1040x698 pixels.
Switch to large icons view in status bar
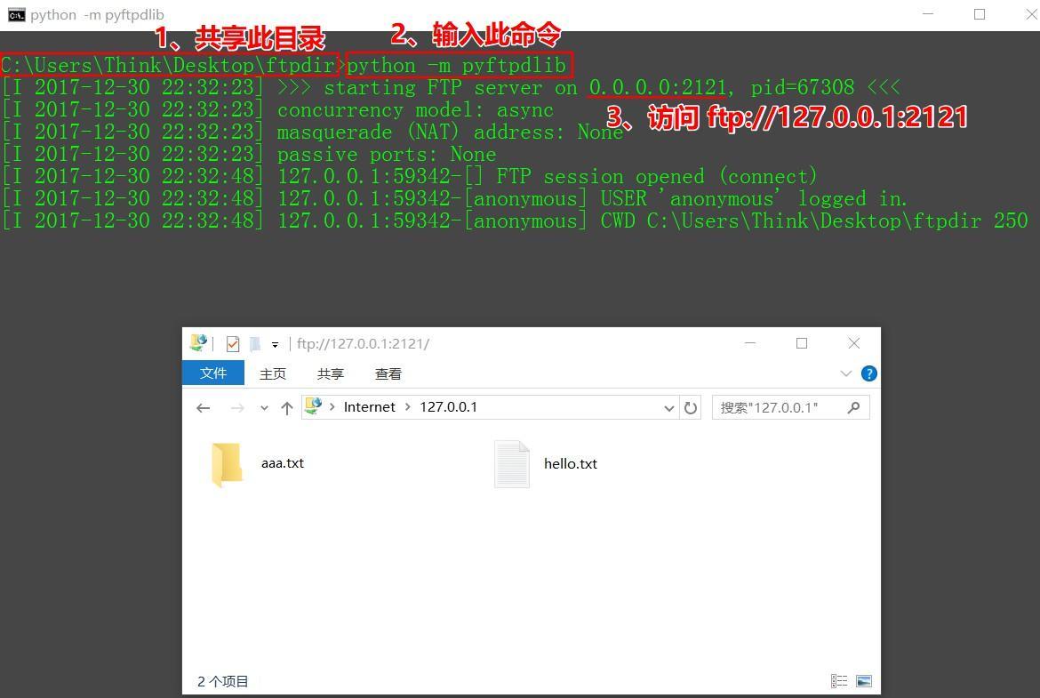[x=864, y=681]
